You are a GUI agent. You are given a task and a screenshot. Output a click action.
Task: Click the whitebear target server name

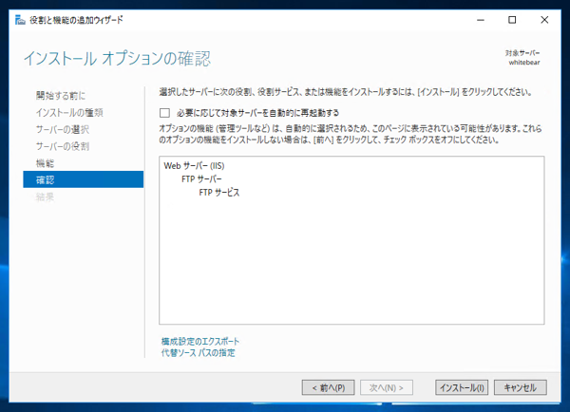pyautogui.click(x=524, y=63)
